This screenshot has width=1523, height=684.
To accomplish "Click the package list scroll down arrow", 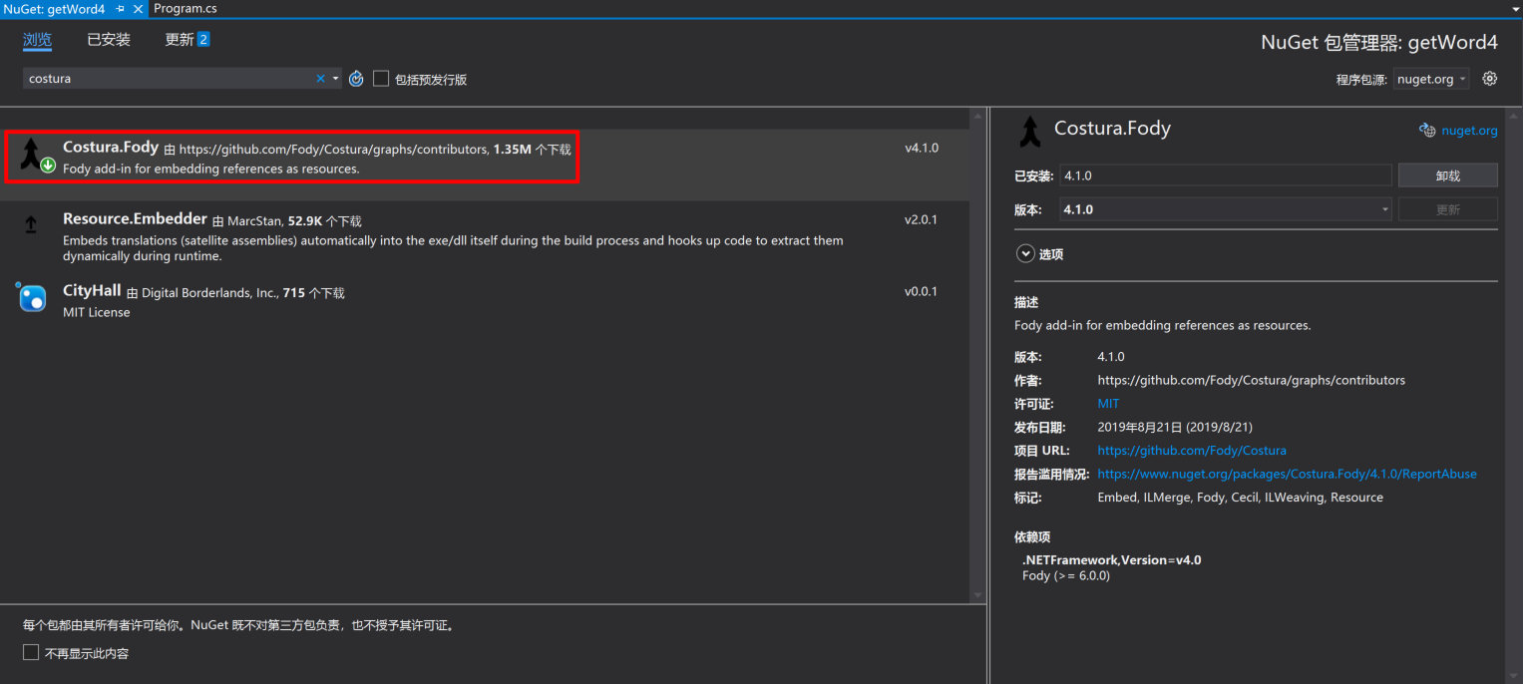I will coord(976,594).
